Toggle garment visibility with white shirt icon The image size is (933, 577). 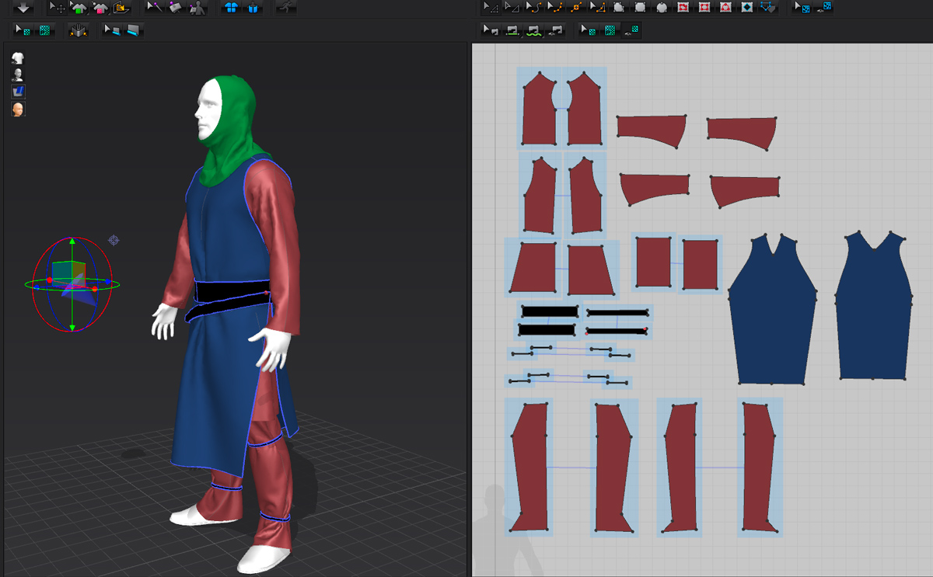point(18,58)
